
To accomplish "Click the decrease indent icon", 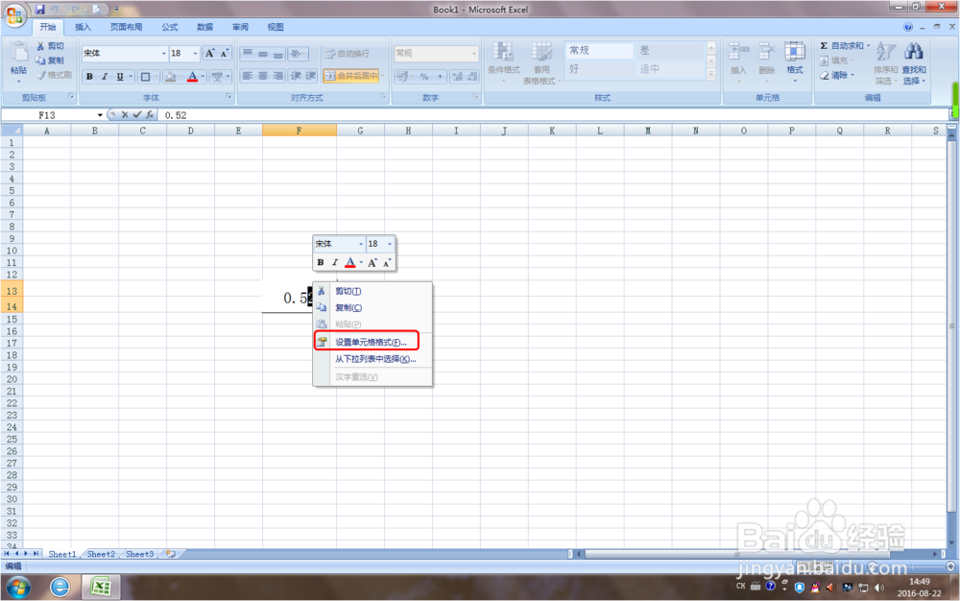I will click(x=296, y=76).
